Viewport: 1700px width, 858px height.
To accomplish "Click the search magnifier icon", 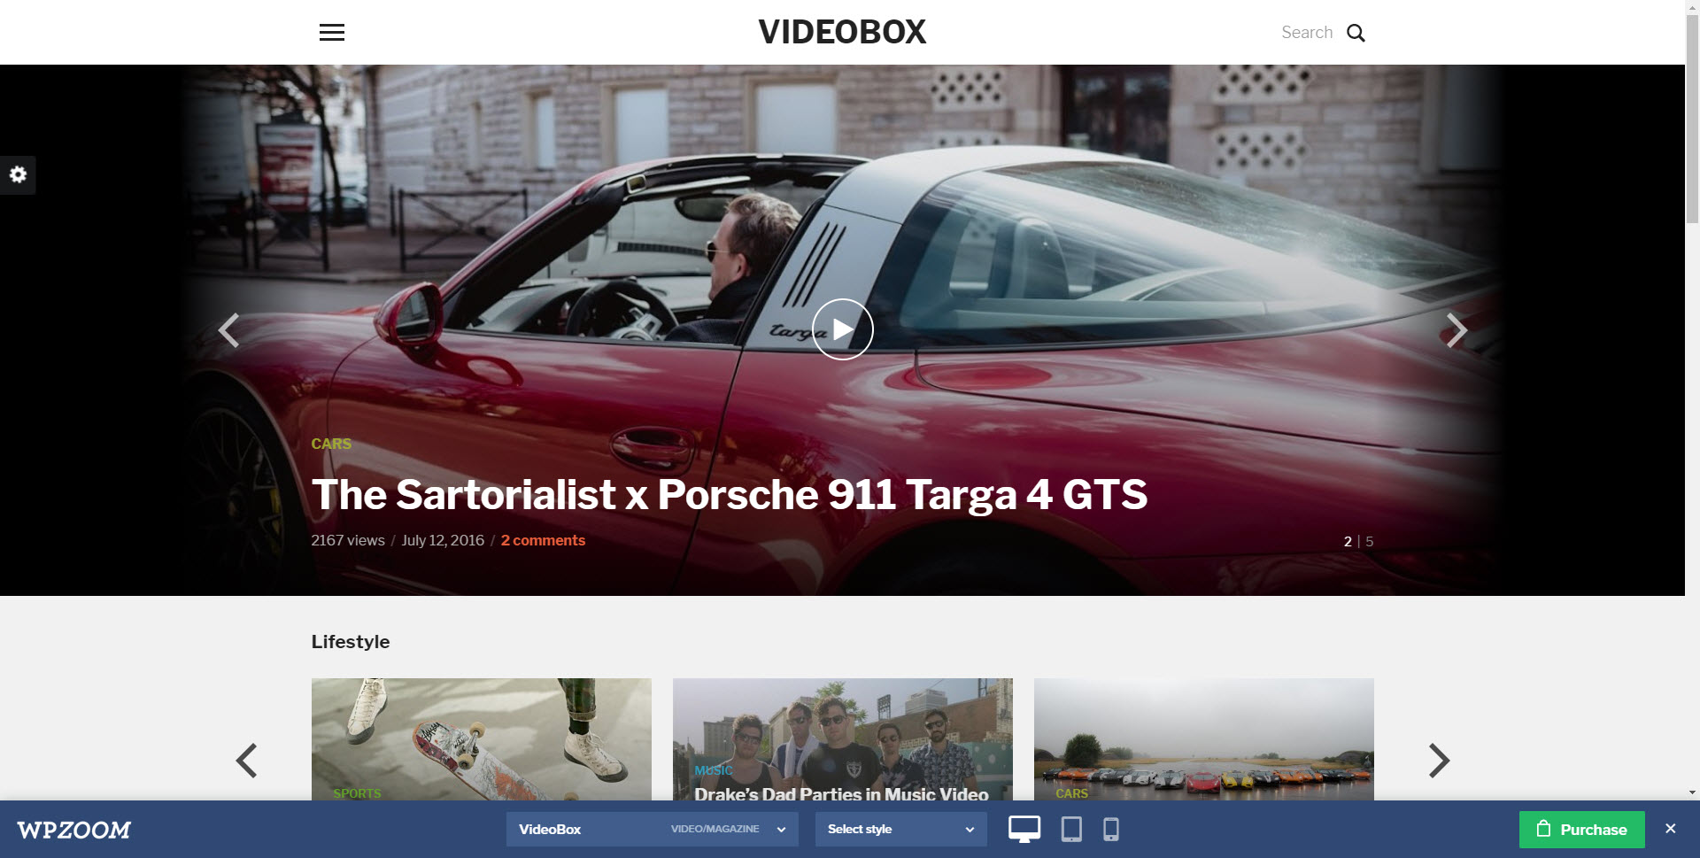I will point(1356,33).
